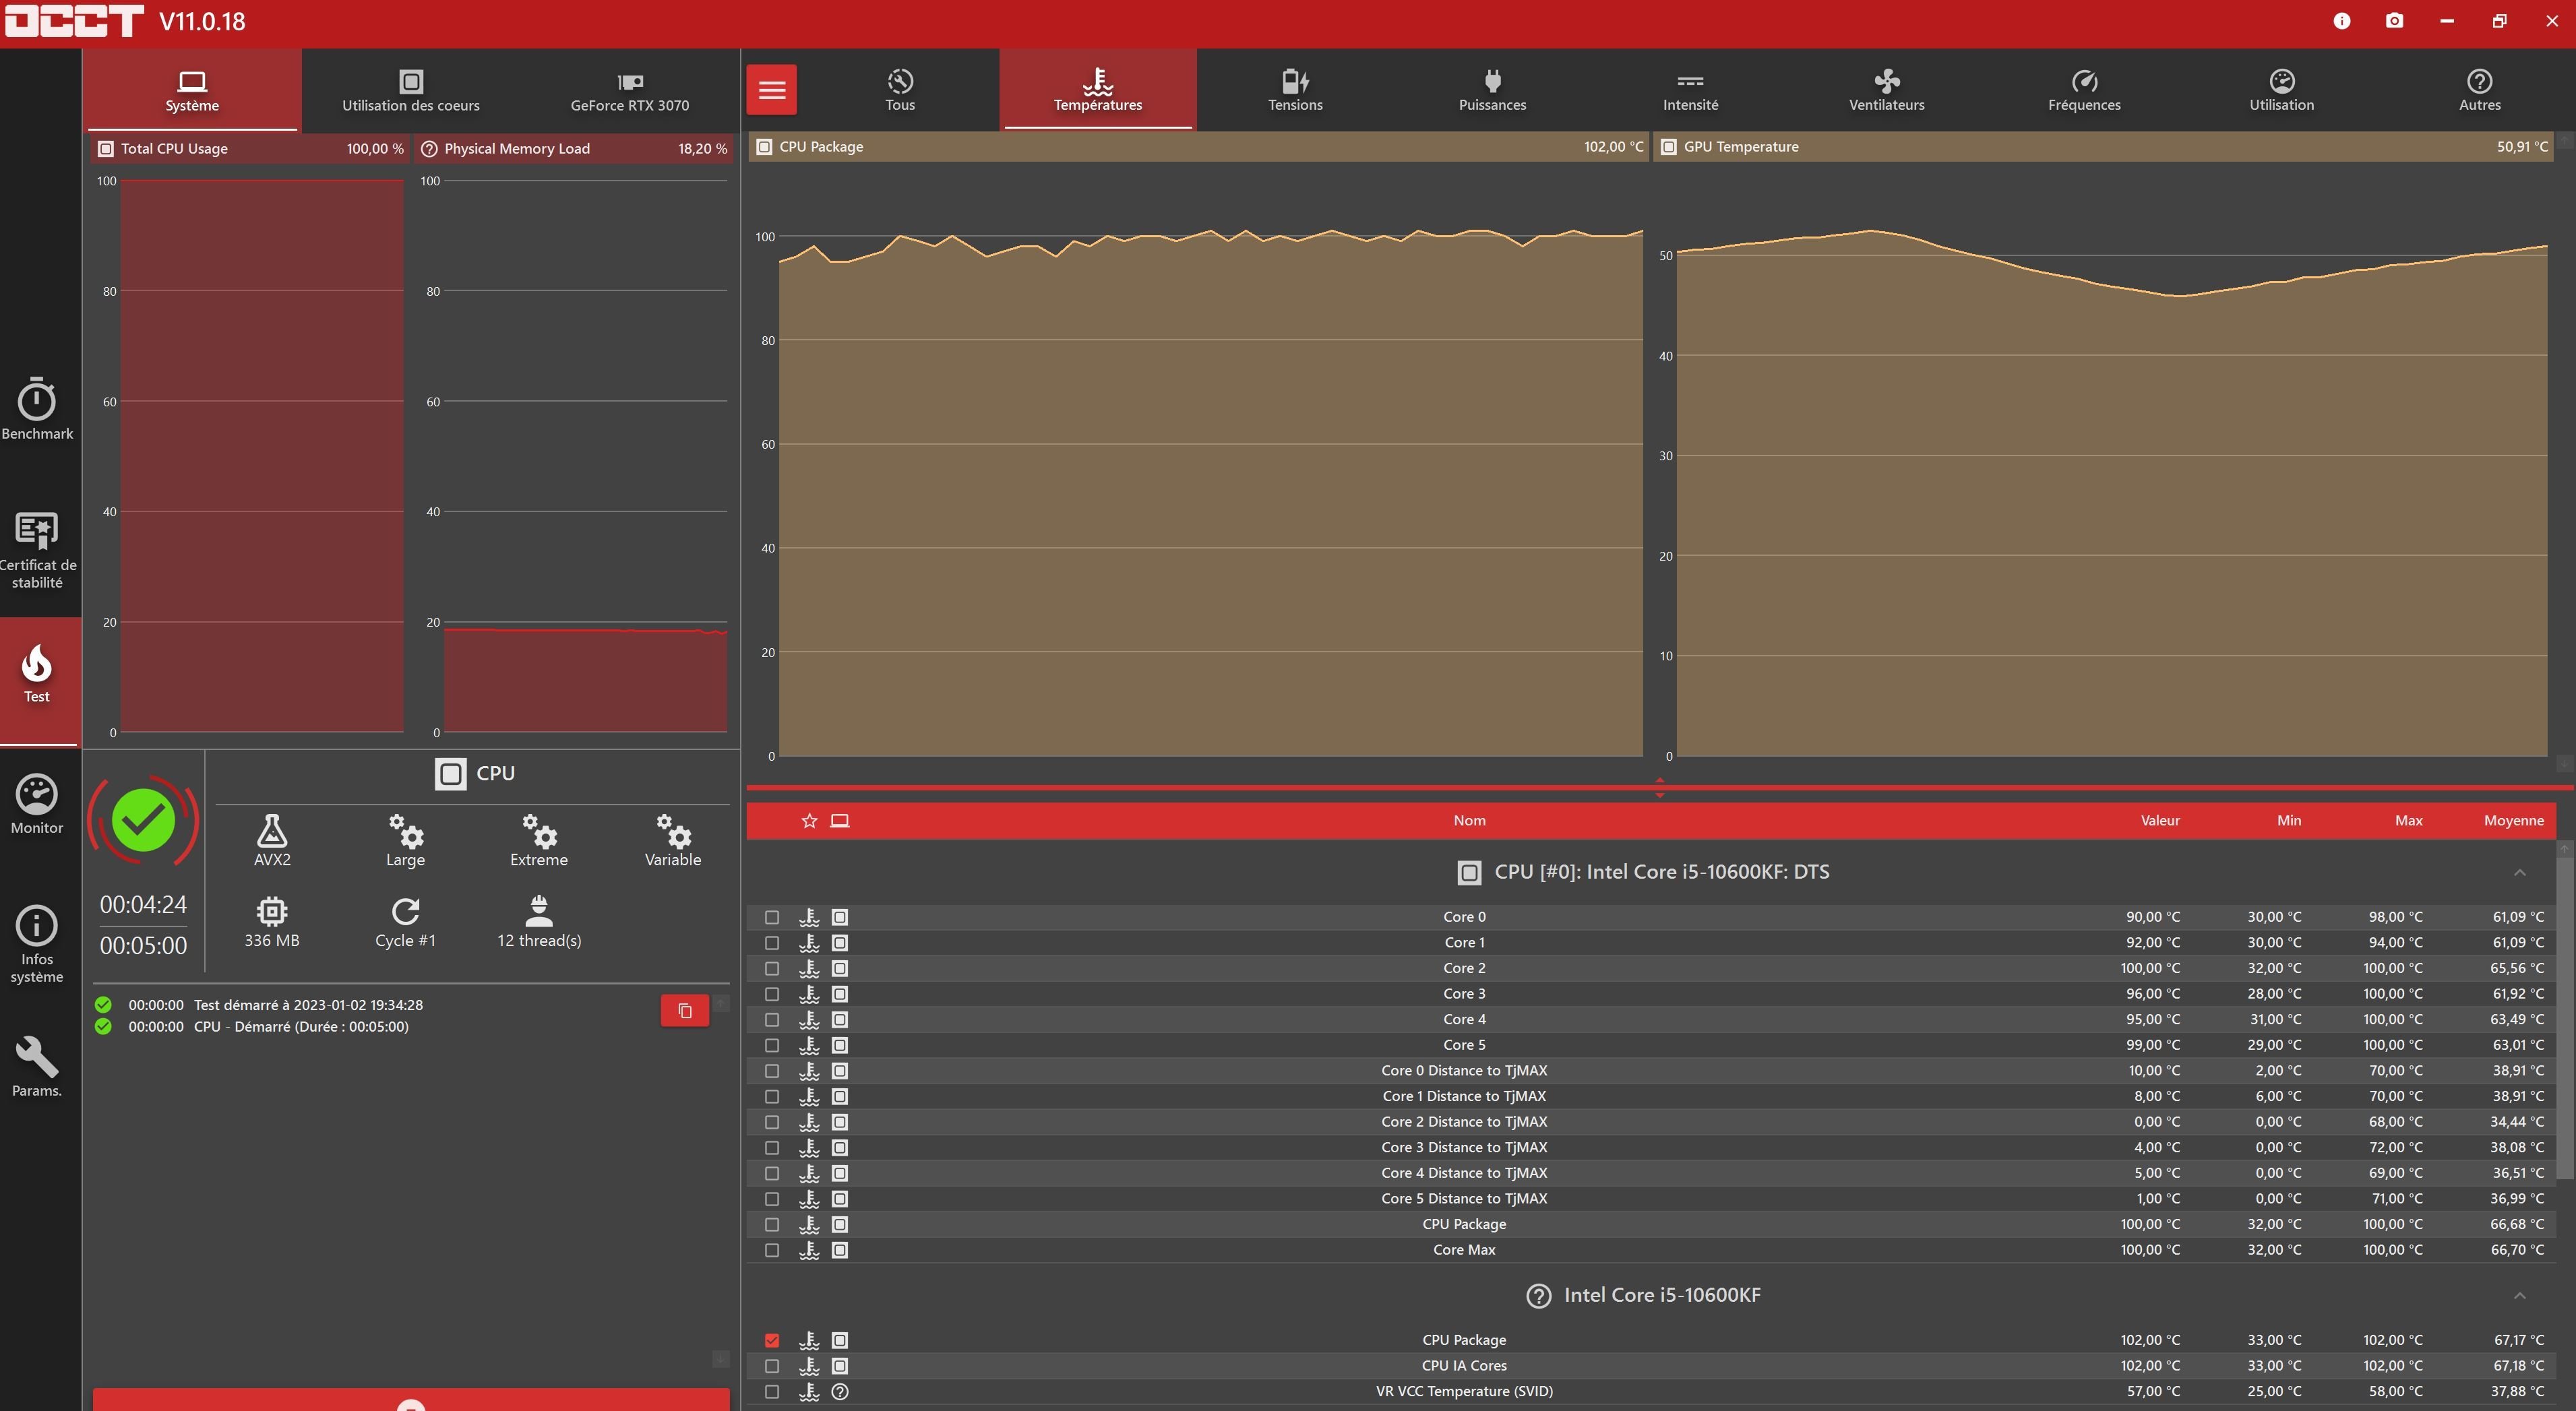
Task: Click the 336 MB memory setting
Action: 272,922
